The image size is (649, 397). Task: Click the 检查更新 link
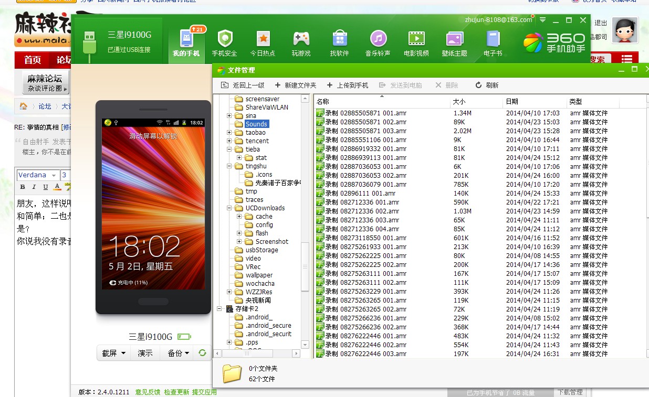(x=176, y=392)
